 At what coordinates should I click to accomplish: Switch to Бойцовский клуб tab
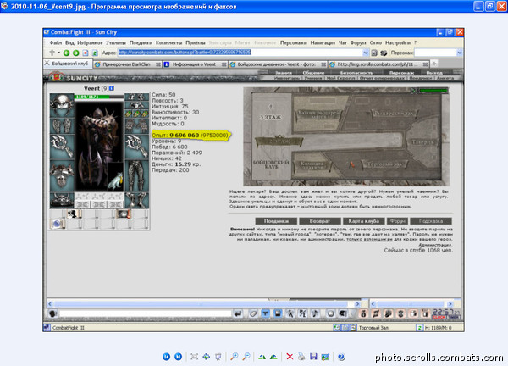click(68, 64)
